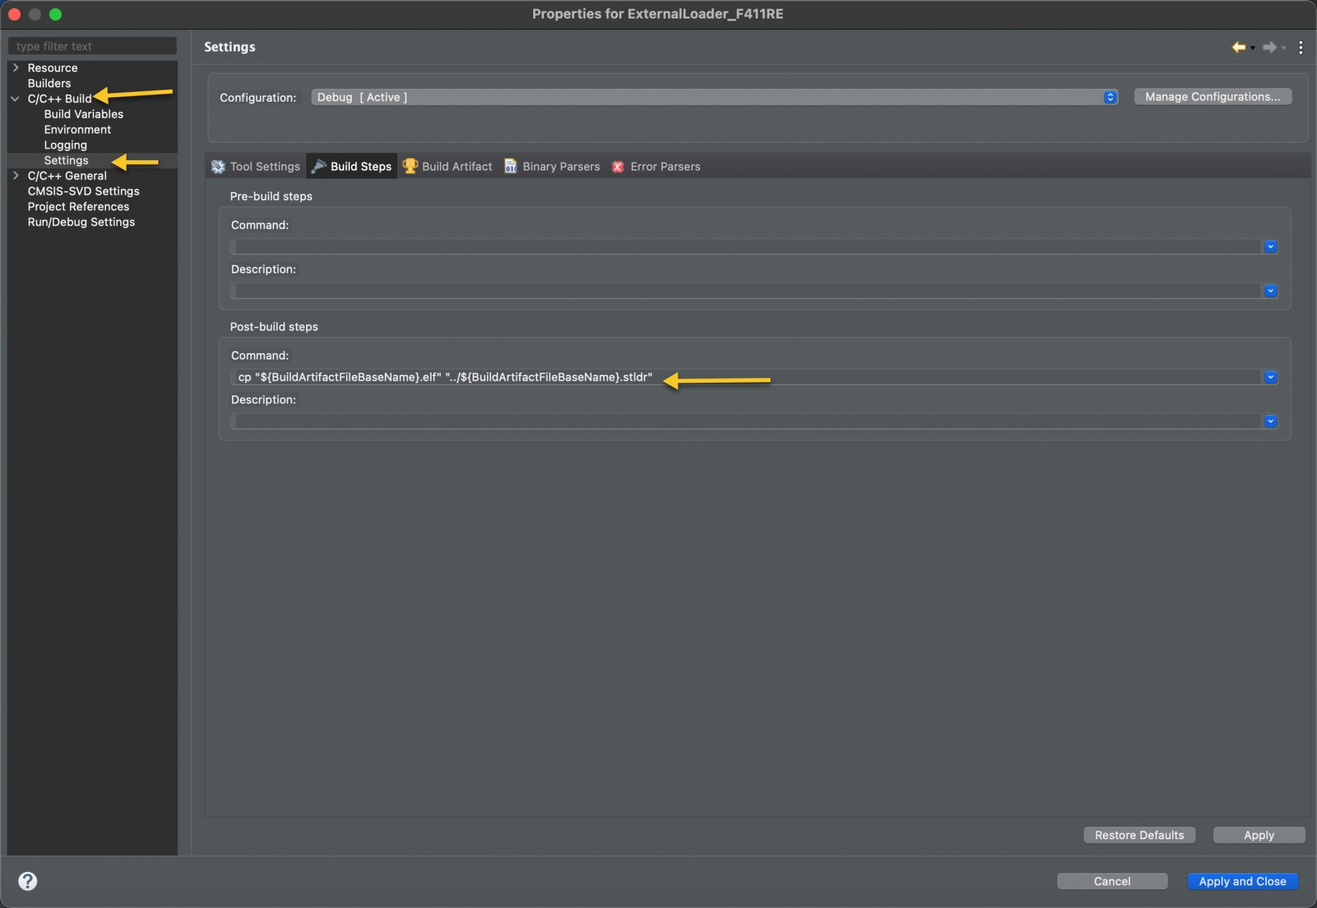Click the Apply and Close button
This screenshot has width=1317, height=908.
tap(1242, 881)
